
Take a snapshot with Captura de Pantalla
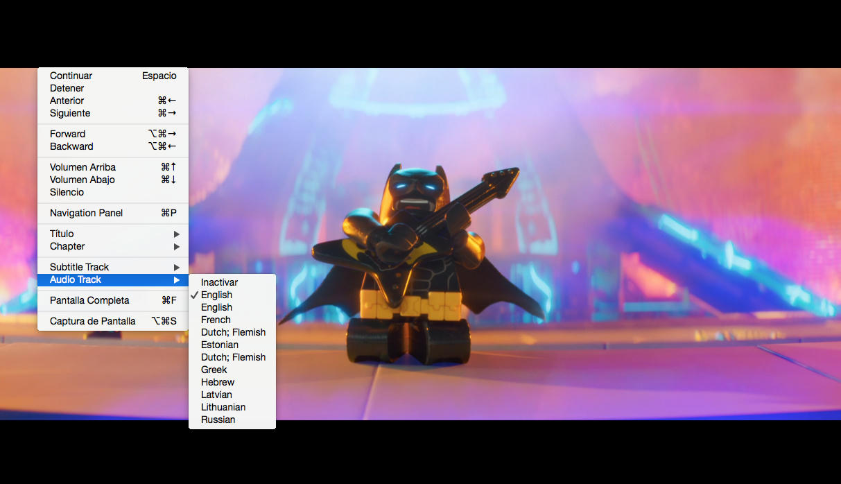click(93, 321)
